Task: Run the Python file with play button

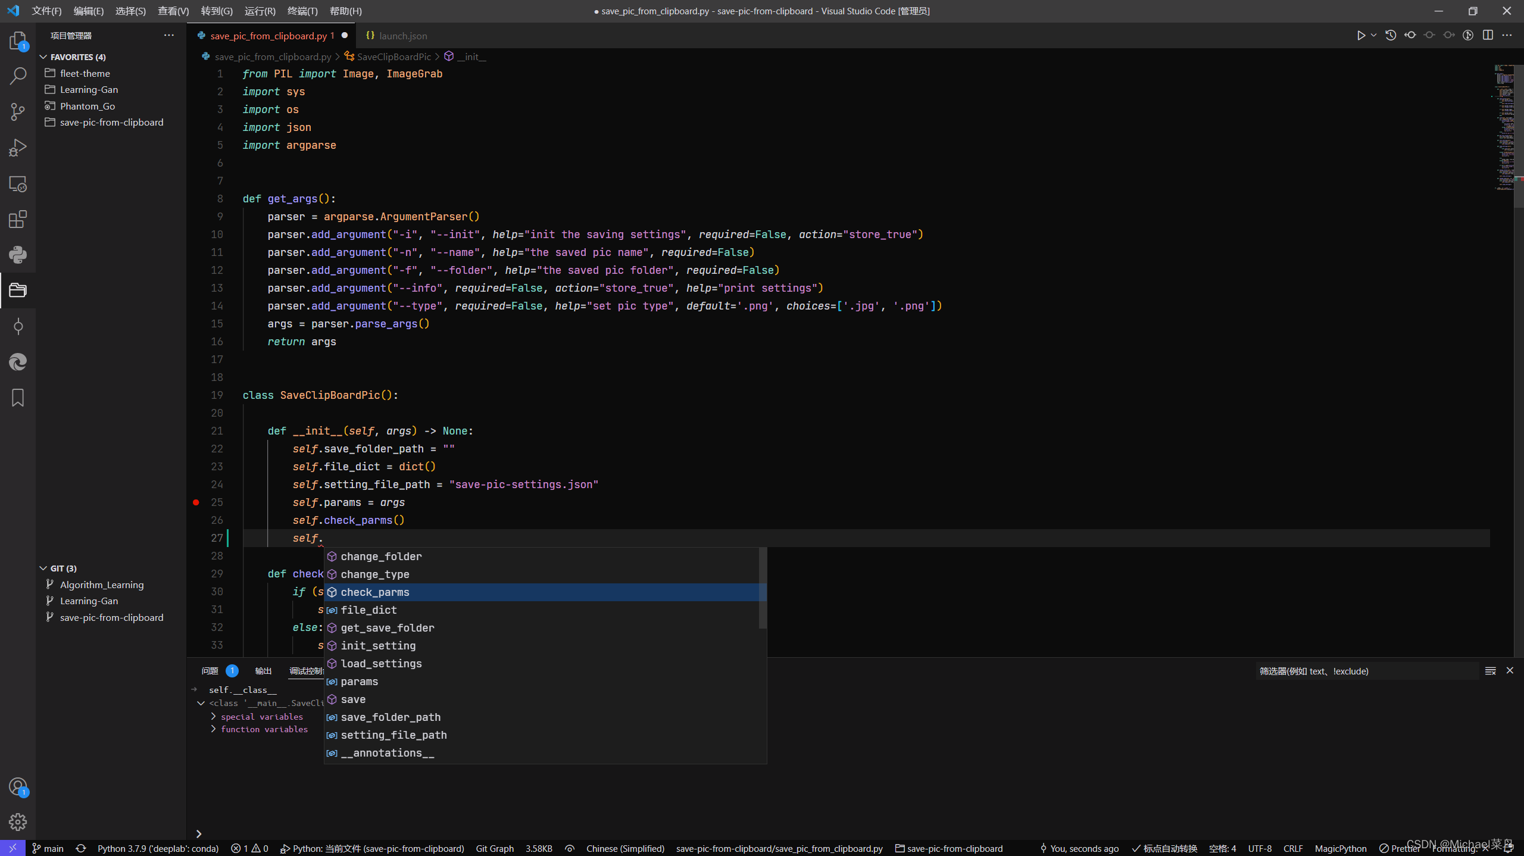Action: point(1361,35)
